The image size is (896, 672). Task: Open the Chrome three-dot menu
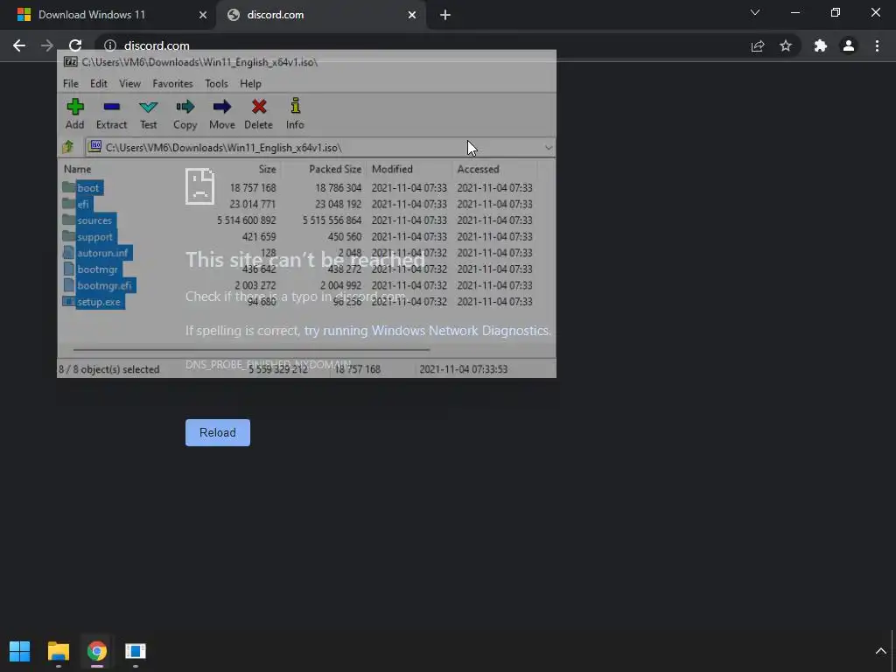click(877, 45)
